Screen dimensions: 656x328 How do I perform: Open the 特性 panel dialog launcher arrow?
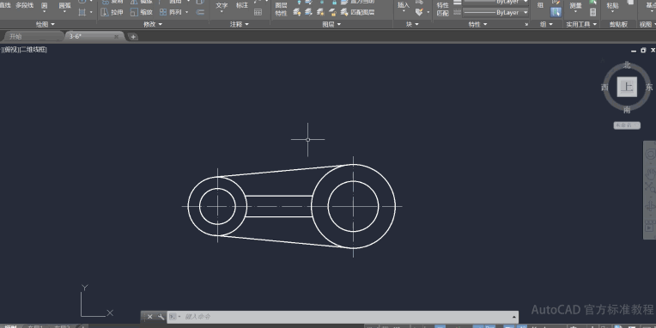tap(526, 25)
